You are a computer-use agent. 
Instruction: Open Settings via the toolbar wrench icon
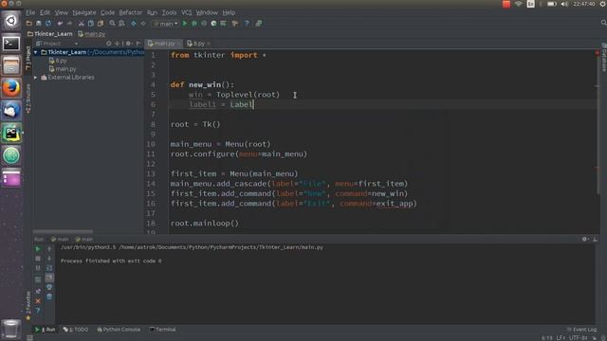pos(235,24)
